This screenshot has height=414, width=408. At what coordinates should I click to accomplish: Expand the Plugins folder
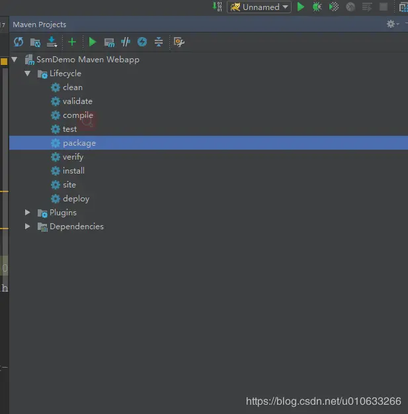pos(27,212)
